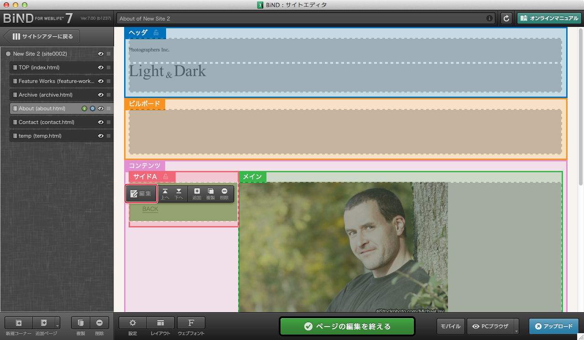Move block down with 下へ icon

point(179,194)
